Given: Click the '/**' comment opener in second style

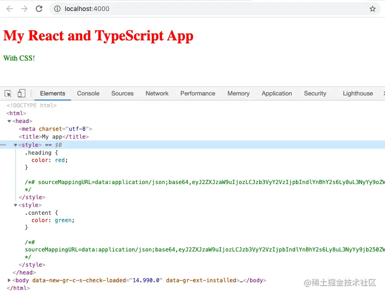Looking at the screenshot, I should 30,242.
